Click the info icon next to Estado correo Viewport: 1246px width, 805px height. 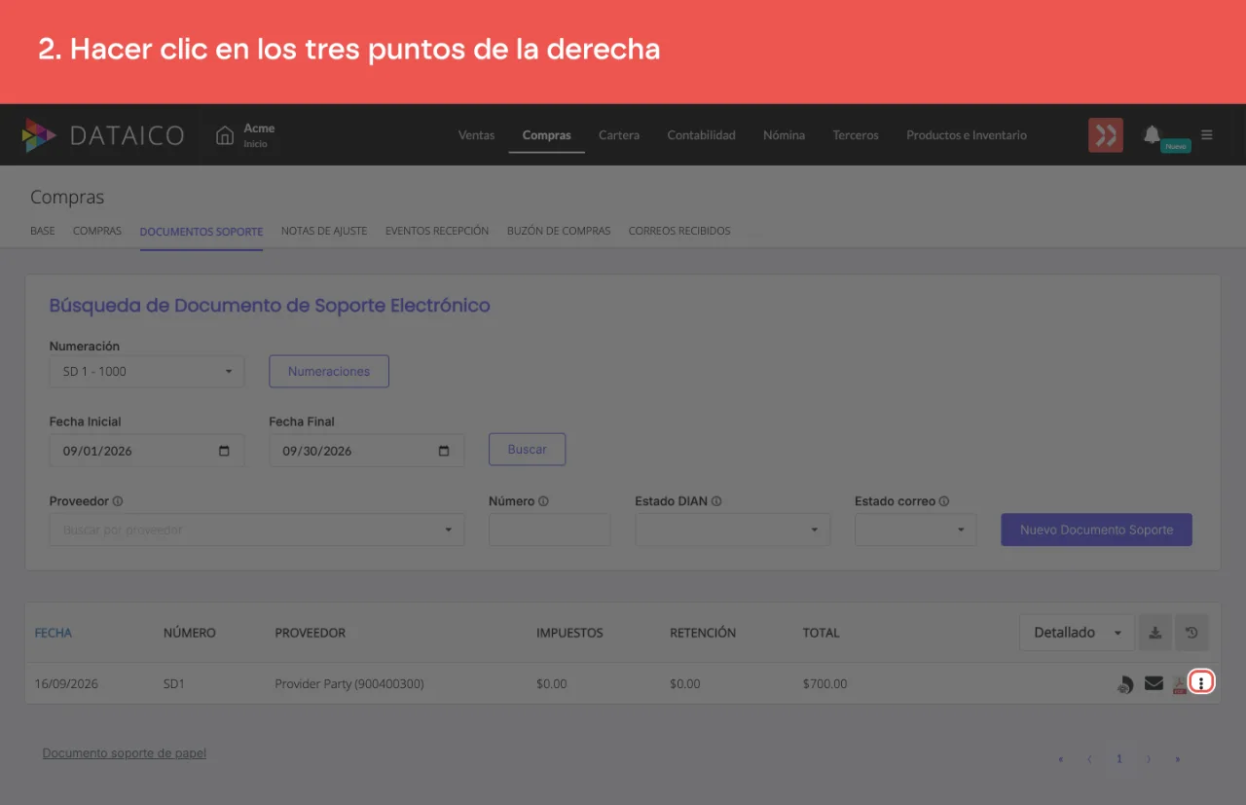(x=944, y=501)
